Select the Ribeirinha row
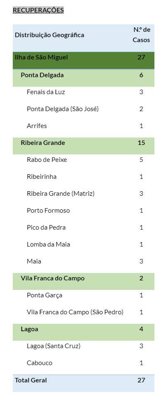The image size is (161, 401). coord(84,177)
